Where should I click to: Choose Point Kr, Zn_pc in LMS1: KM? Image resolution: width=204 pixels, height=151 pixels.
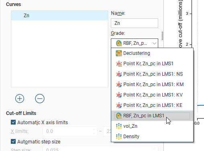click(x=153, y=85)
